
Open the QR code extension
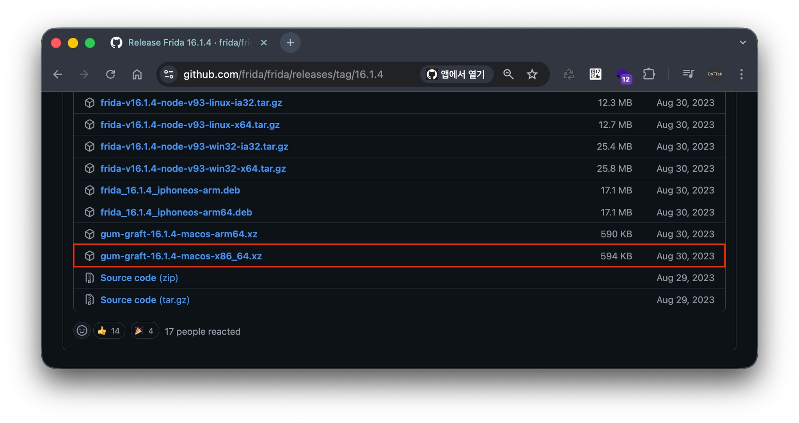595,74
